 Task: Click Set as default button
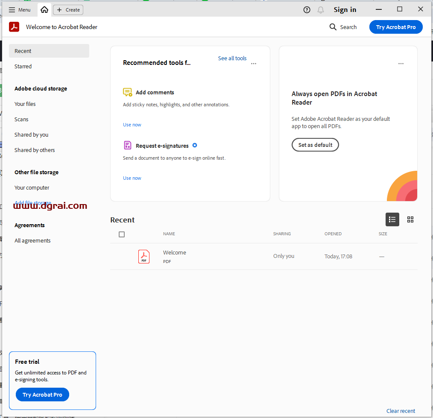coord(315,145)
